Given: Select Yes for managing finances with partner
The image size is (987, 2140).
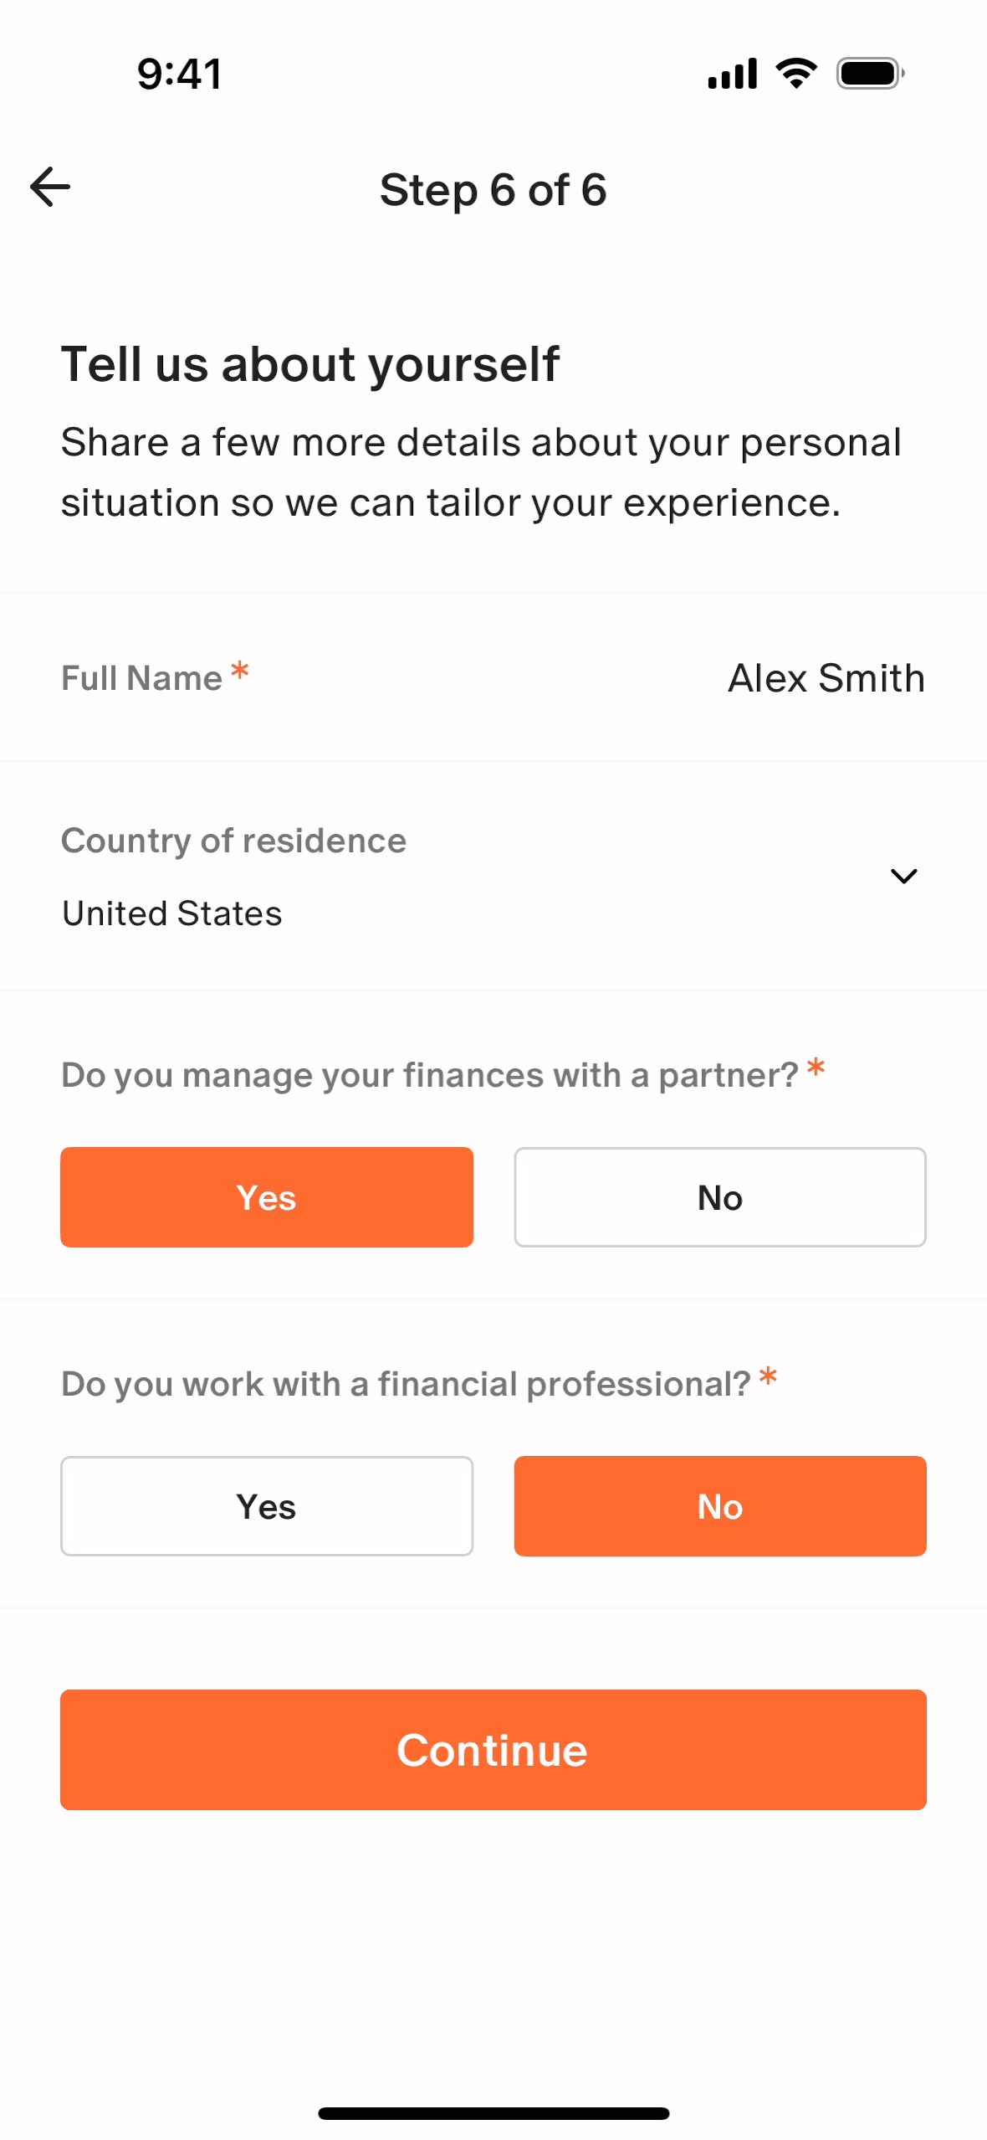Looking at the screenshot, I should tap(266, 1197).
